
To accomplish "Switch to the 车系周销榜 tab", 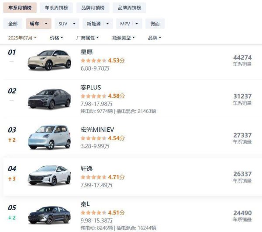I will [56, 8].
